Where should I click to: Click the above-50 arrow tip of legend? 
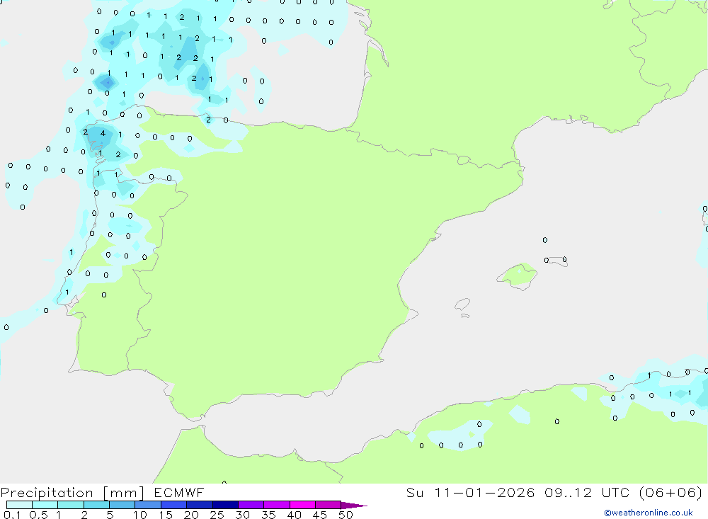(353, 505)
